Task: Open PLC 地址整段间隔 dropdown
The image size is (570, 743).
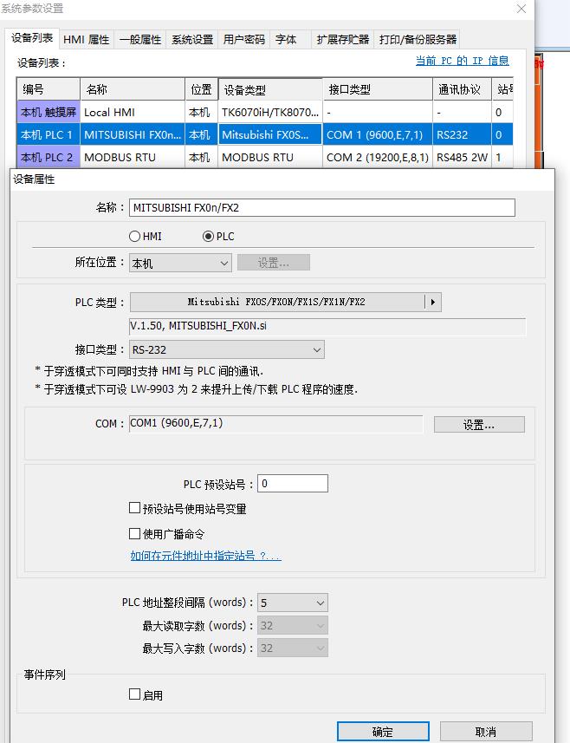Action: point(293,603)
